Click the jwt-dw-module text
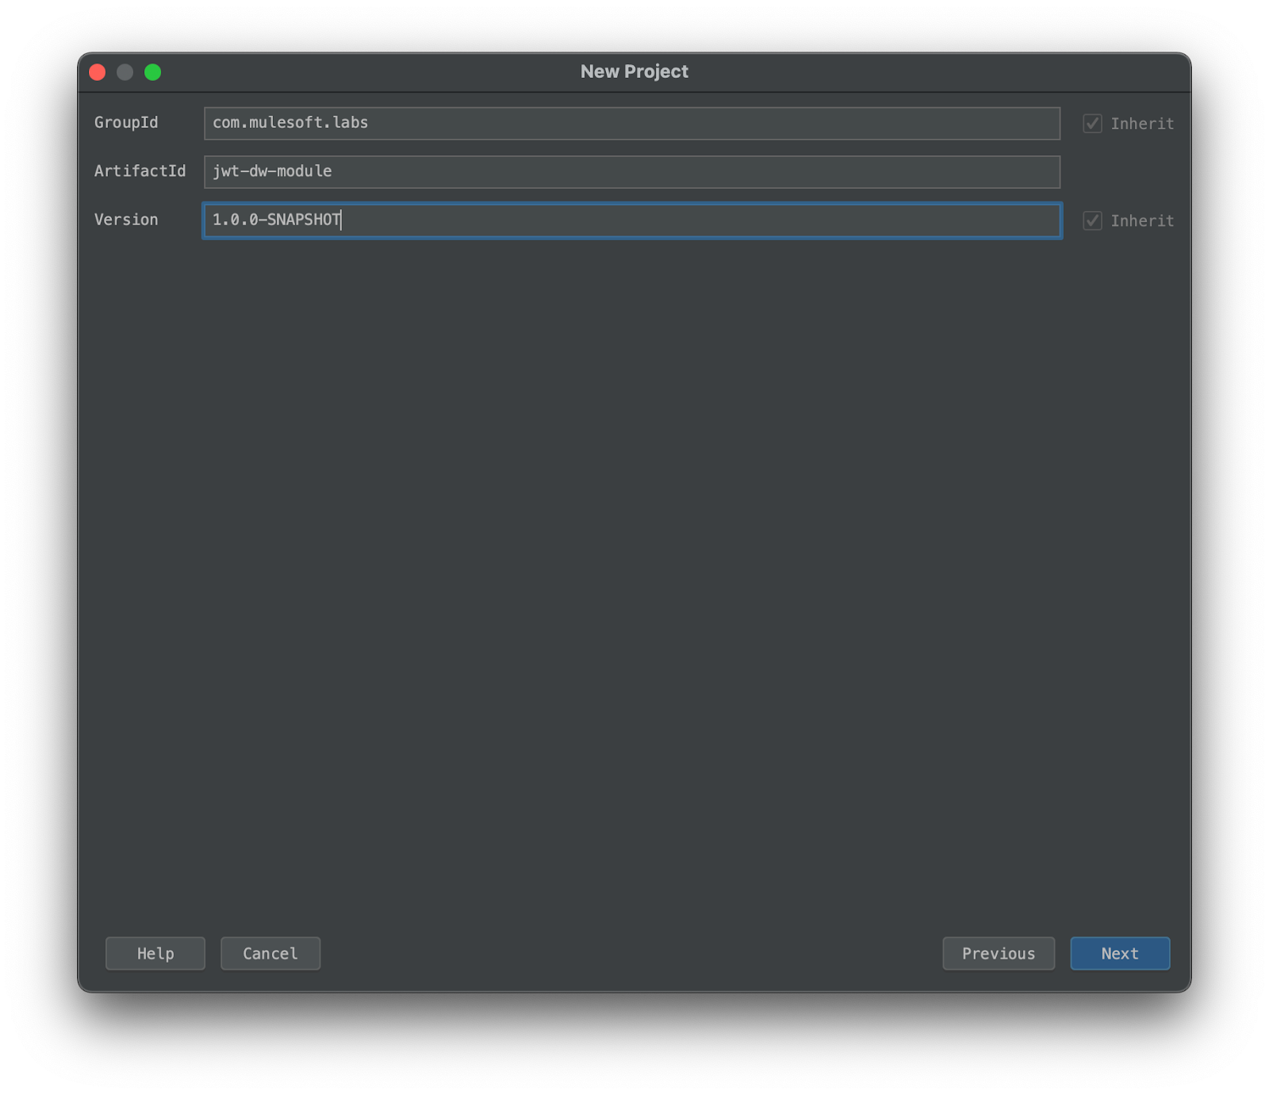The height and width of the screenshot is (1095, 1269). (x=271, y=171)
